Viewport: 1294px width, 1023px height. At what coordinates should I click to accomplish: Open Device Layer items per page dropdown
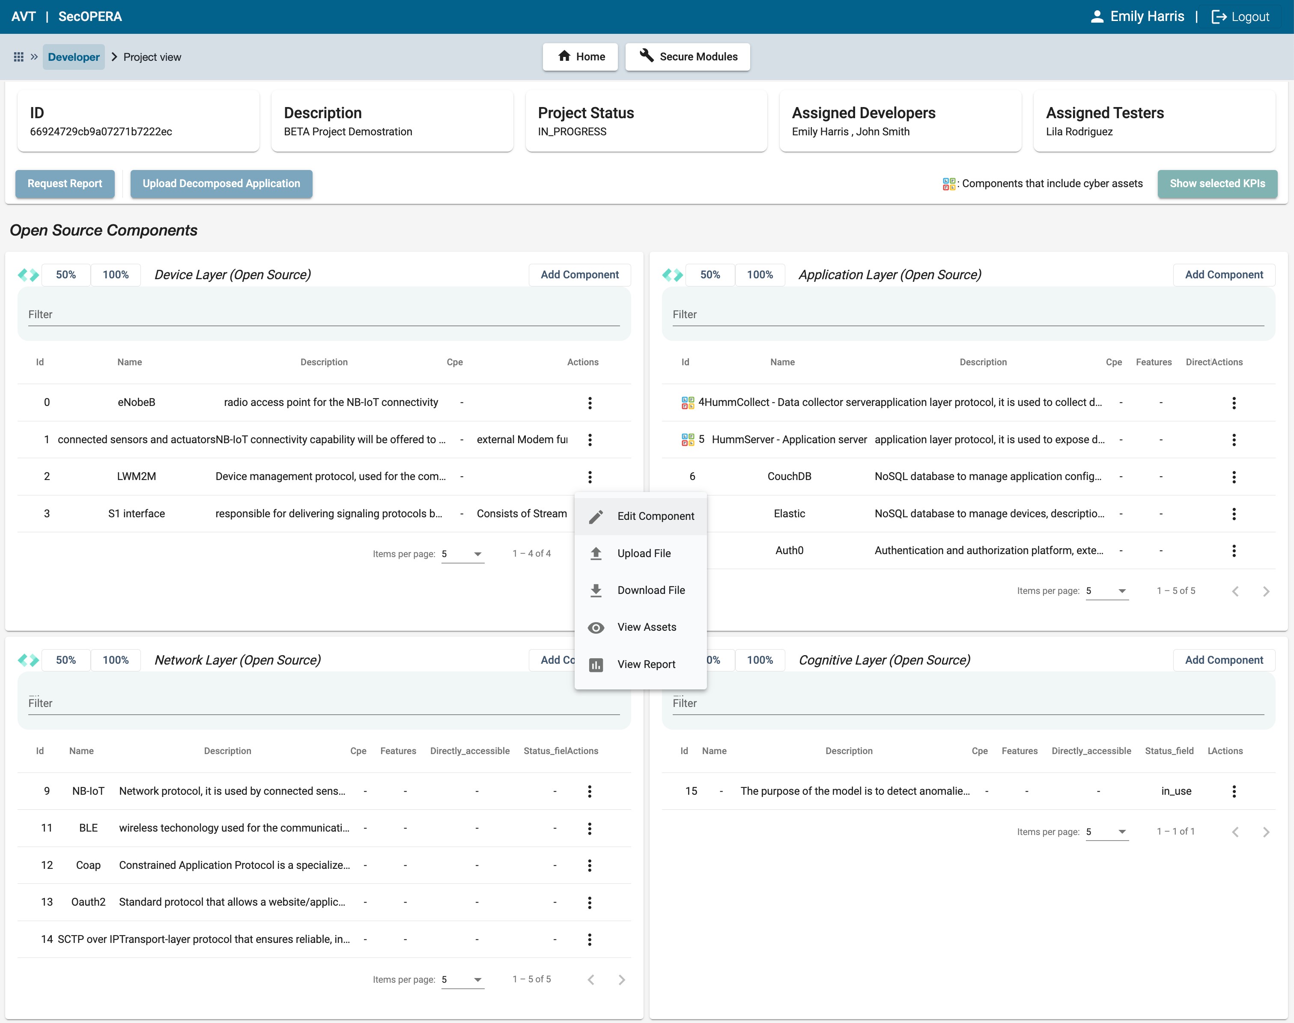(462, 554)
